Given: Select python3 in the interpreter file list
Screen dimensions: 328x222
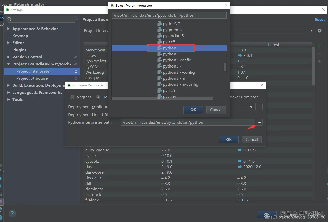Looking at the screenshot, I should [170, 54].
